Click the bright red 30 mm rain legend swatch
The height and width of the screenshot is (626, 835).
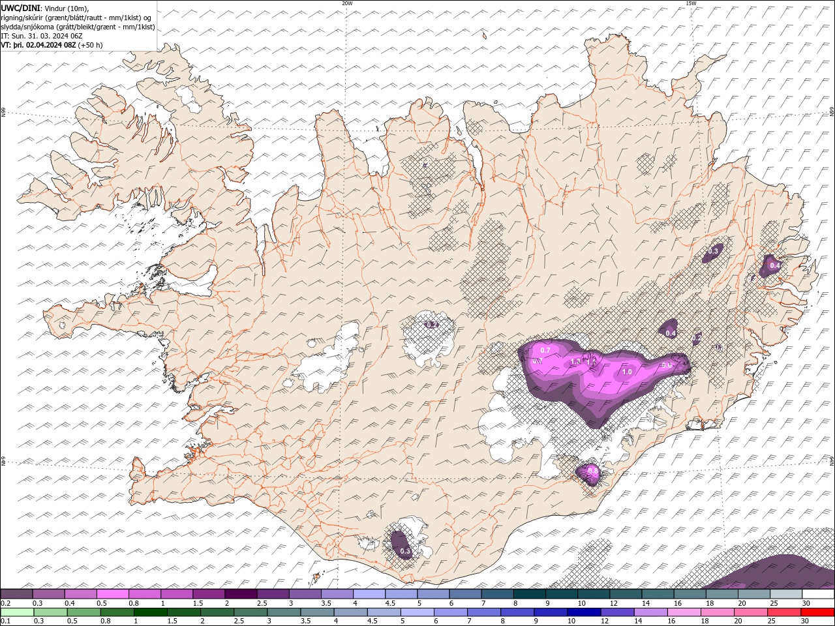(x=818, y=612)
